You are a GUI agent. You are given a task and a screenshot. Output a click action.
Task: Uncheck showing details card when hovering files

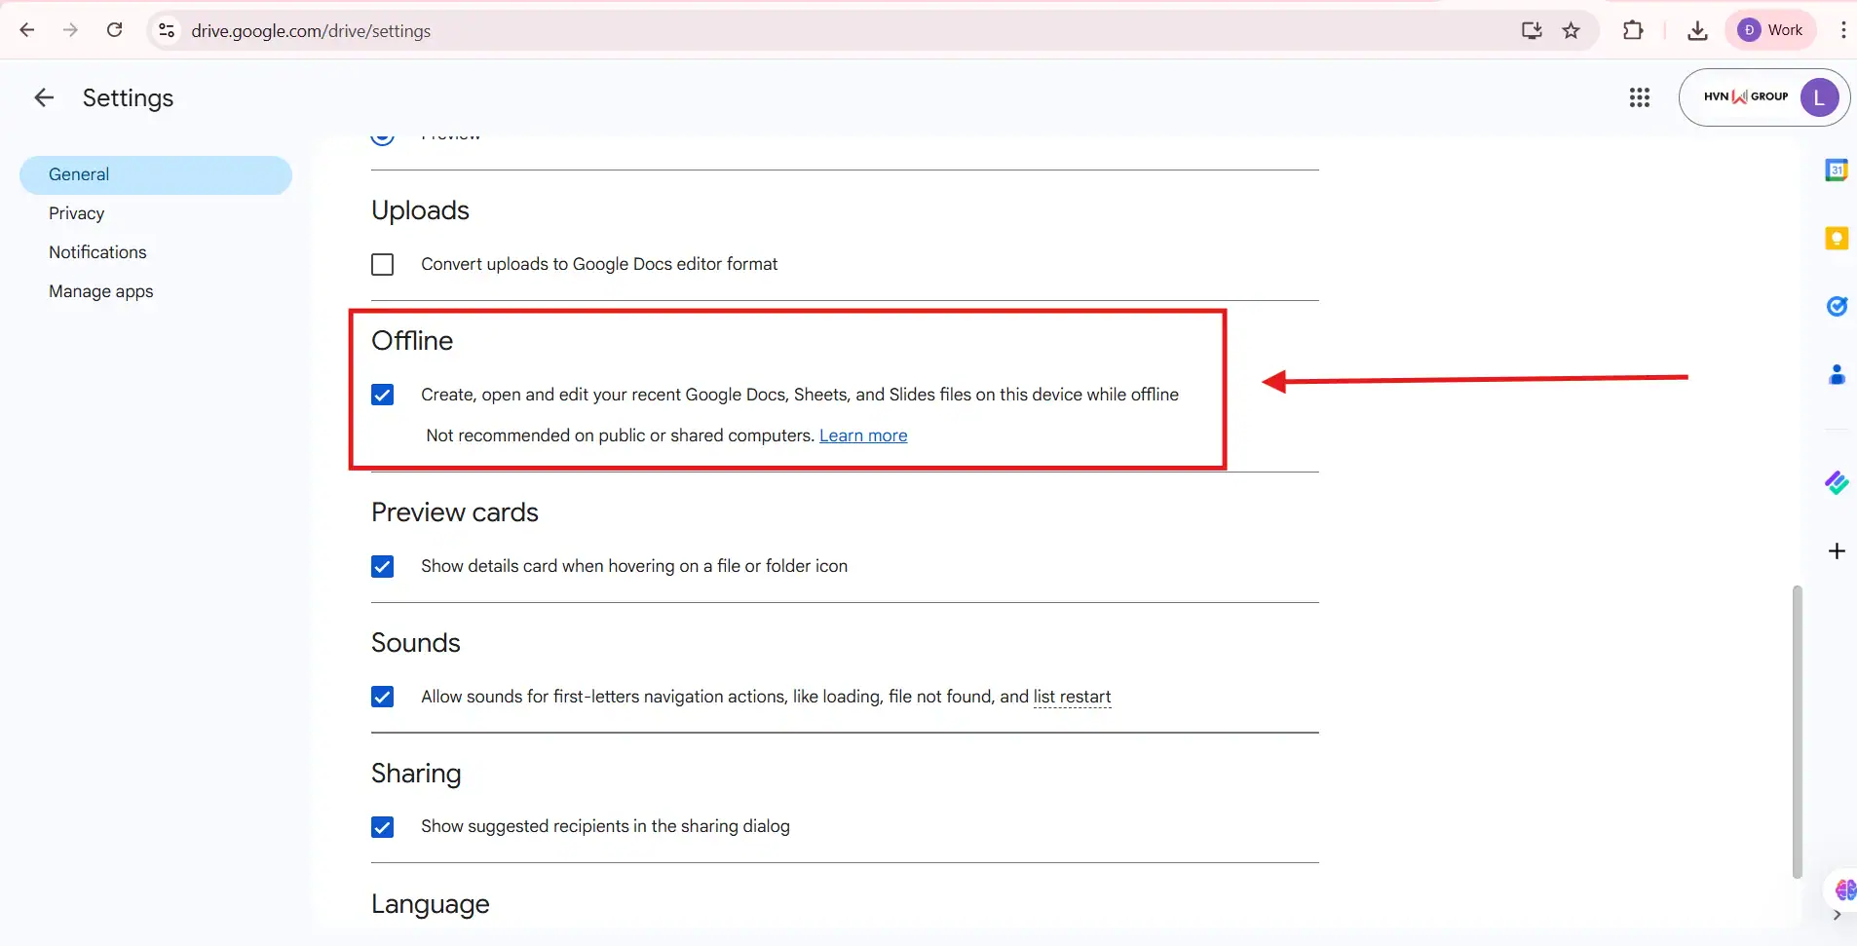(382, 566)
